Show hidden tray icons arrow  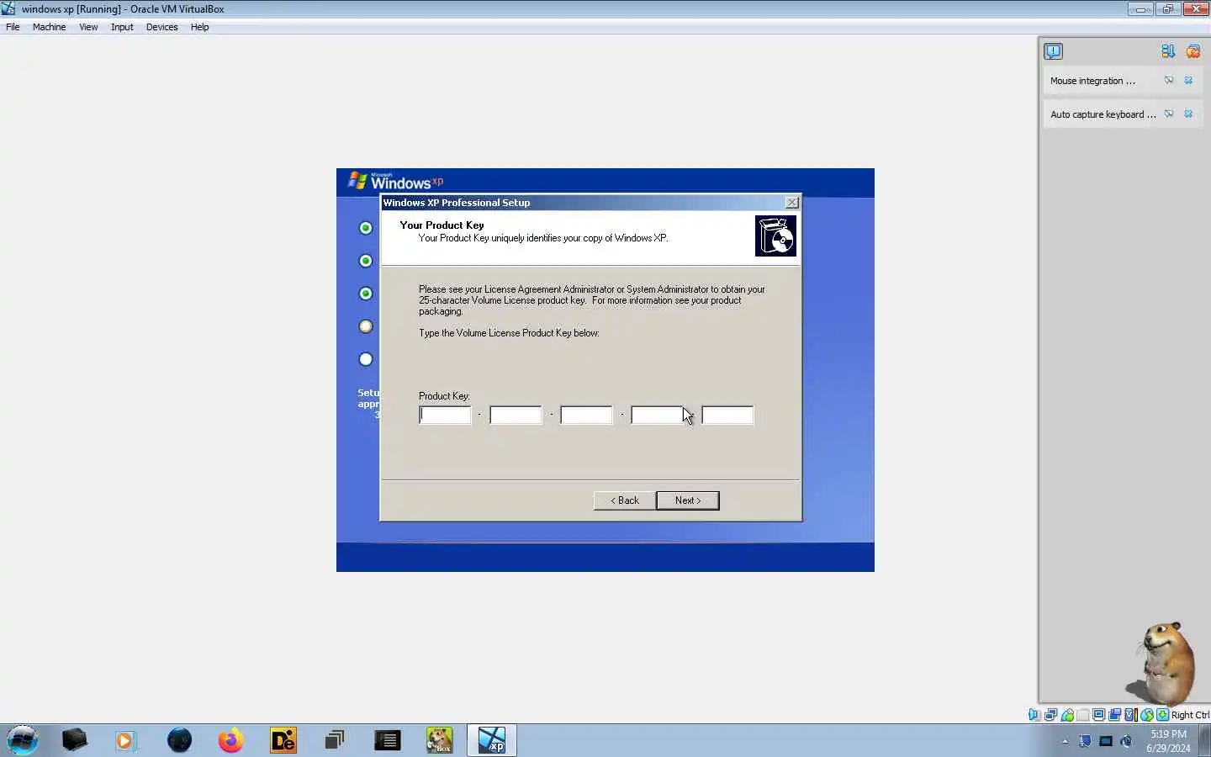pyautogui.click(x=1066, y=741)
